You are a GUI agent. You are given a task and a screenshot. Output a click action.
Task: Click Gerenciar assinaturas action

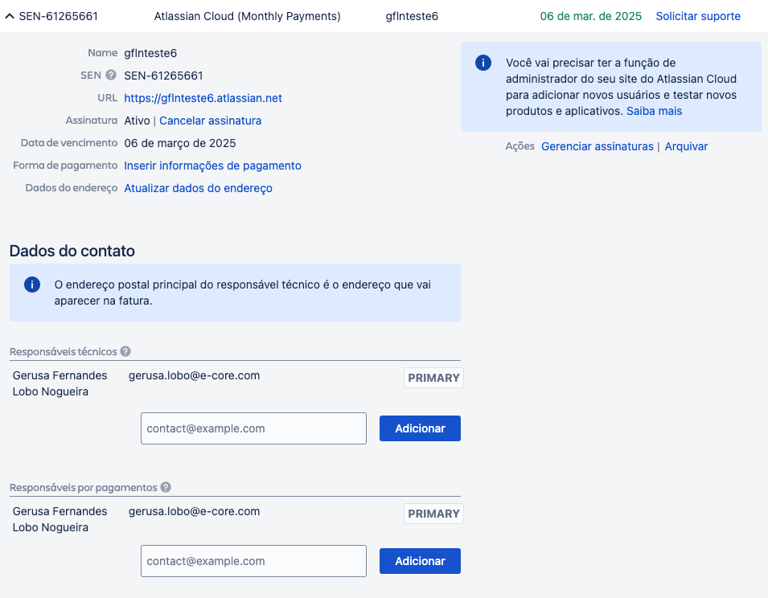tap(597, 146)
